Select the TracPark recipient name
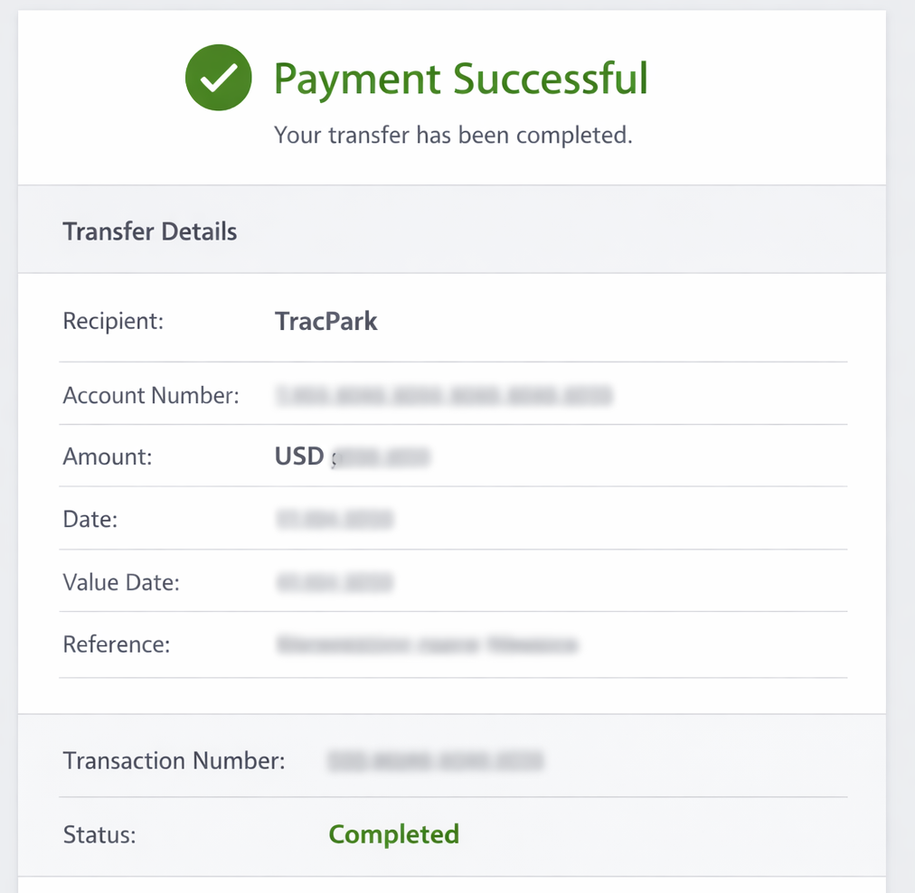Viewport: 915px width, 893px height. click(x=325, y=321)
